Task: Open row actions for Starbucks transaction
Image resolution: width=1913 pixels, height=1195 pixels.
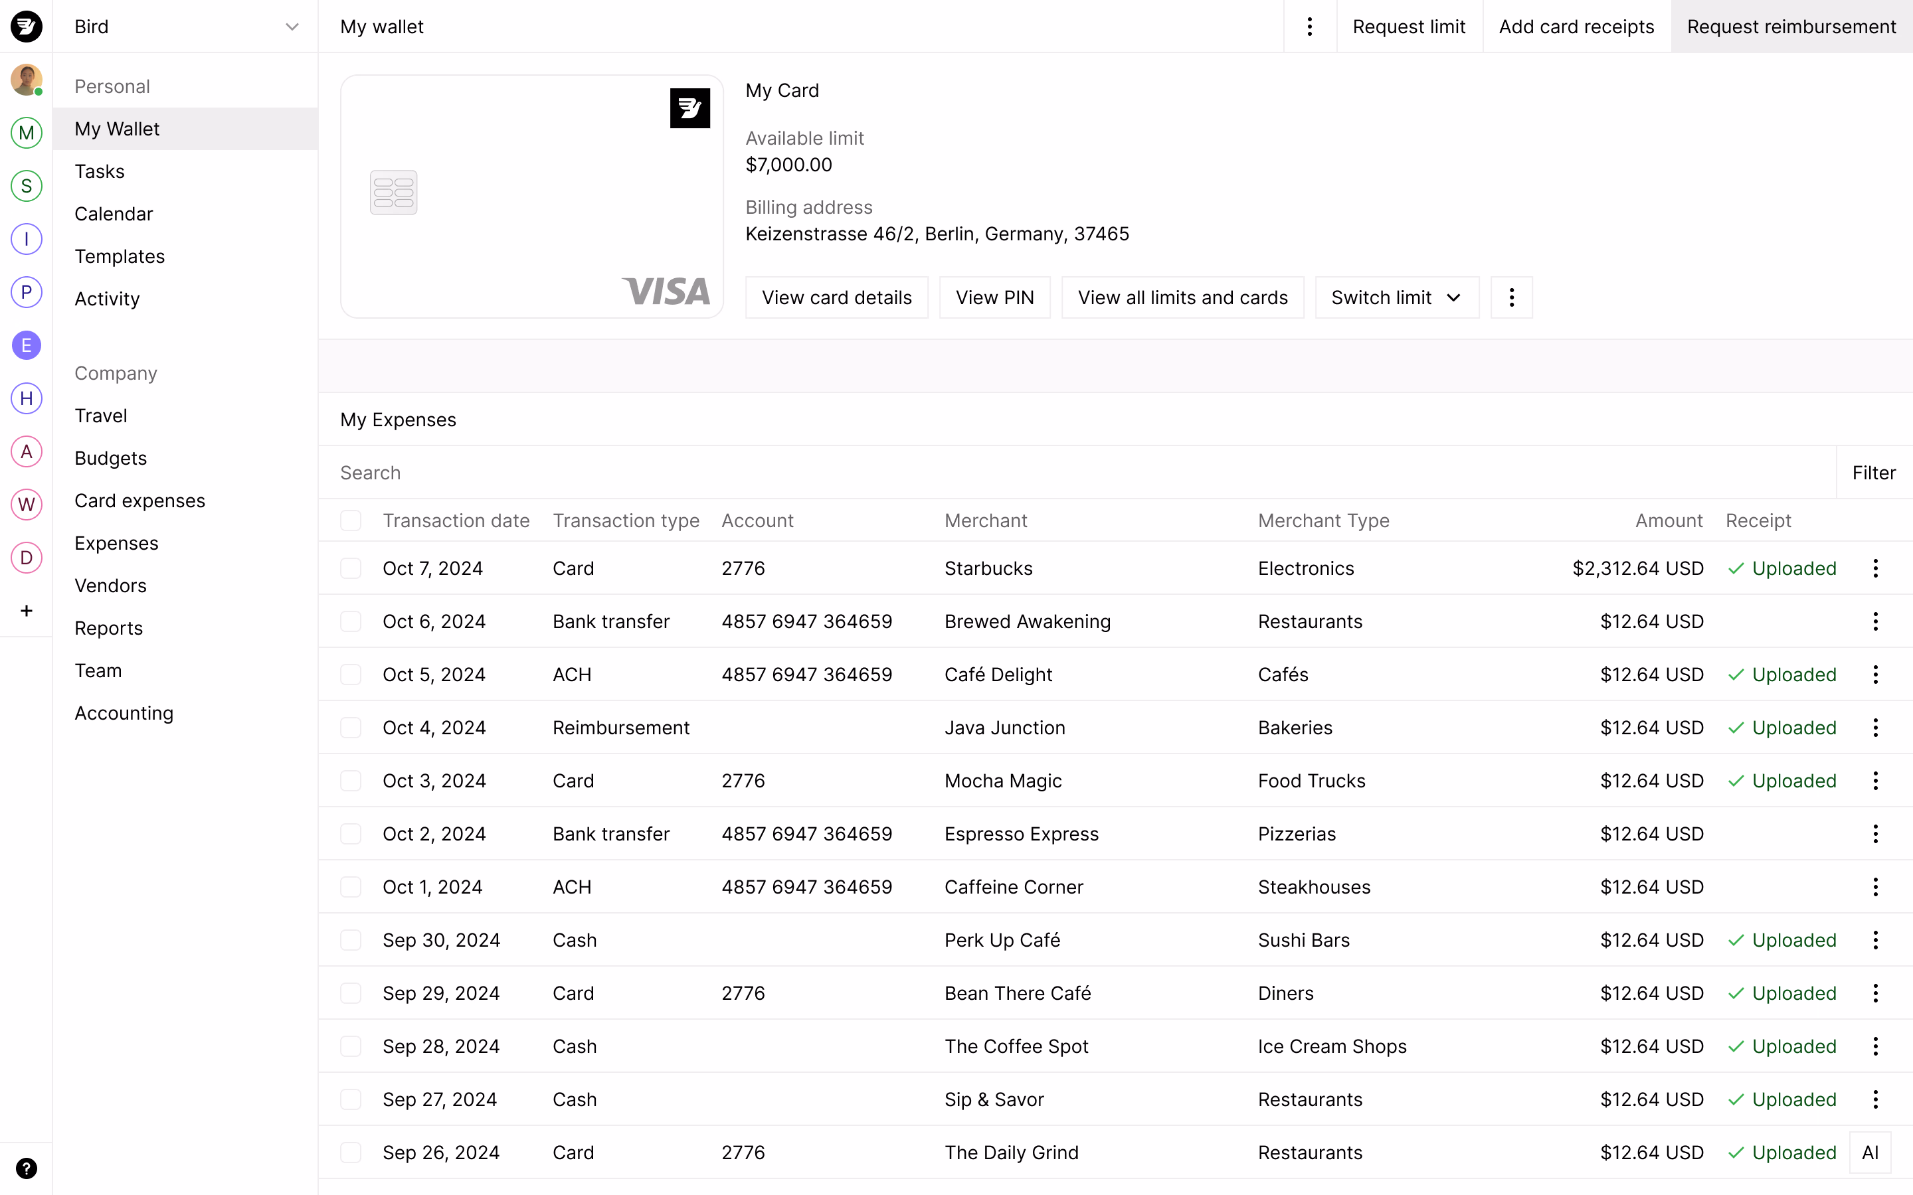Action: point(1875,568)
